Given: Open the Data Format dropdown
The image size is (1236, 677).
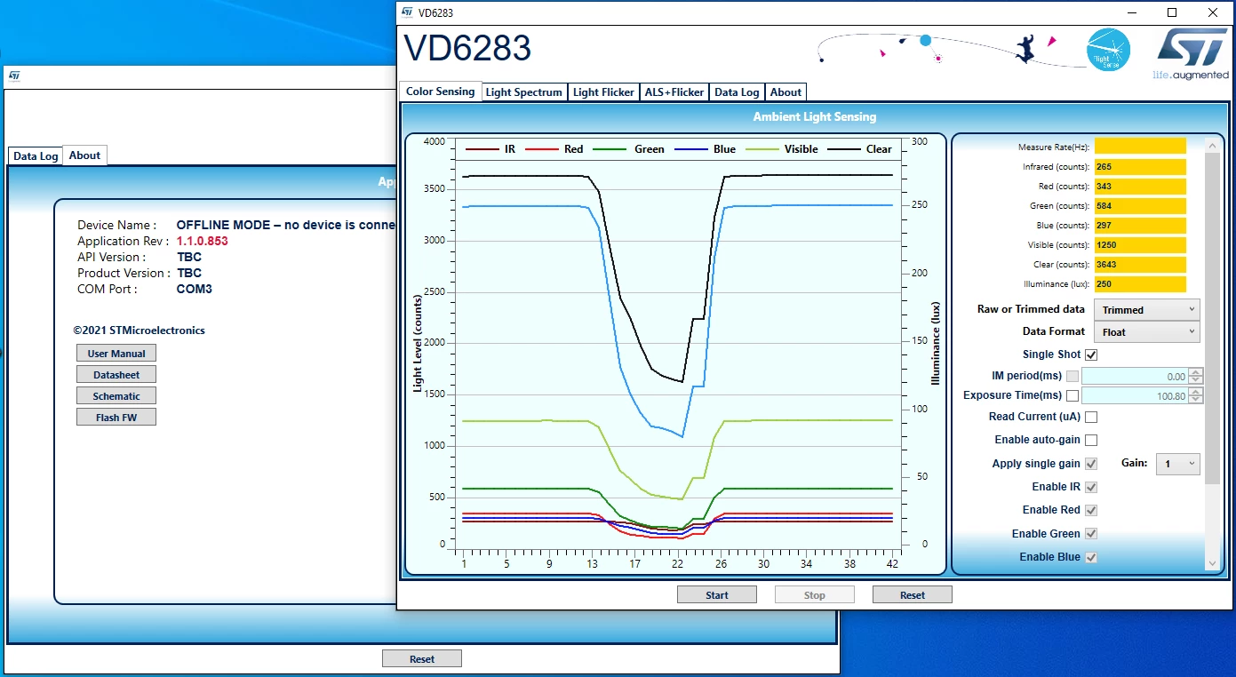Looking at the screenshot, I should (1147, 332).
